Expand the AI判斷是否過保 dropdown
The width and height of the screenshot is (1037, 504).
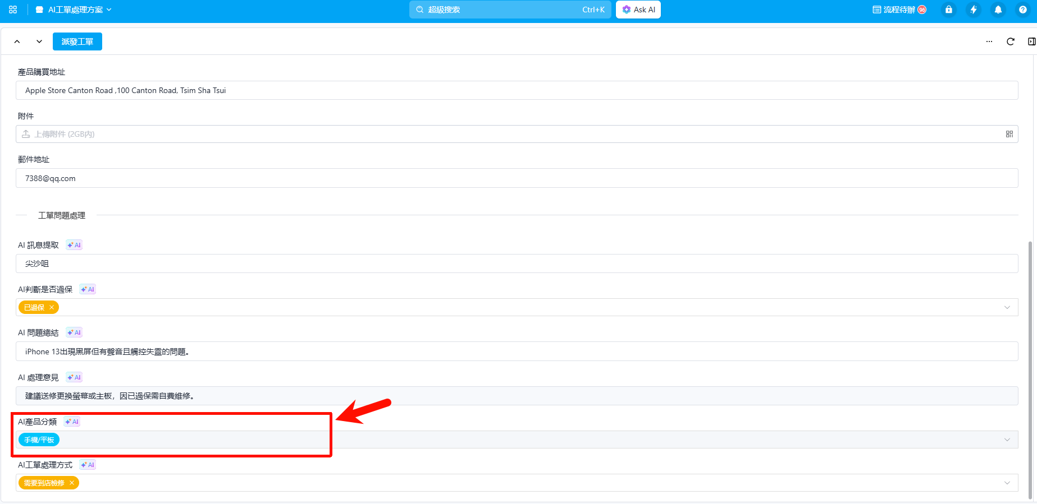[x=1007, y=307]
